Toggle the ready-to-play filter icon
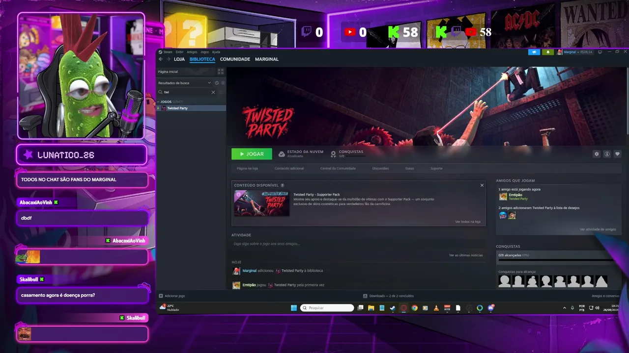629x353 pixels. [223, 83]
